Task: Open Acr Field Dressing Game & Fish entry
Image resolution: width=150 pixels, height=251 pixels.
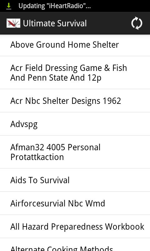Action: tap(75, 73)
